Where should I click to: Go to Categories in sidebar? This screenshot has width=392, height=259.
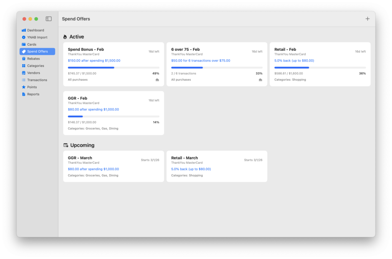[x=35, y=66]
